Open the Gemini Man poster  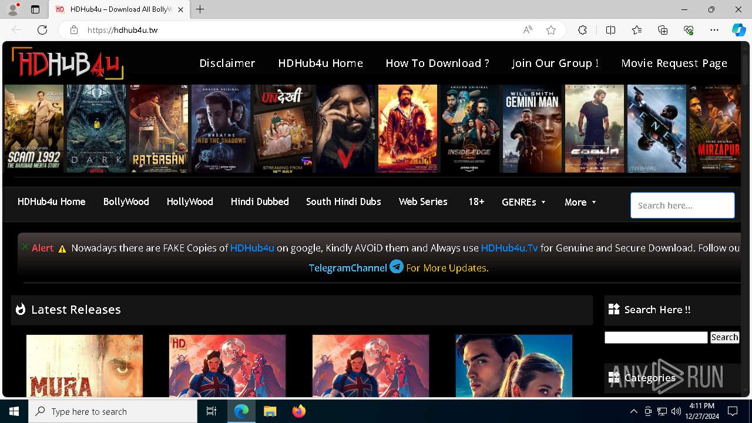coord(532,128)
